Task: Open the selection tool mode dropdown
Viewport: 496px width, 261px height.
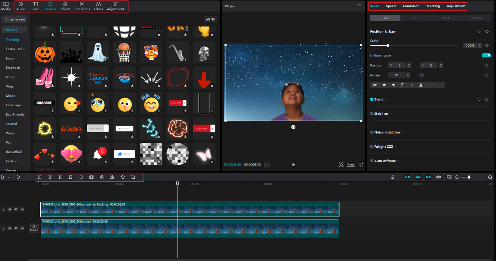Action: point(9,177)
